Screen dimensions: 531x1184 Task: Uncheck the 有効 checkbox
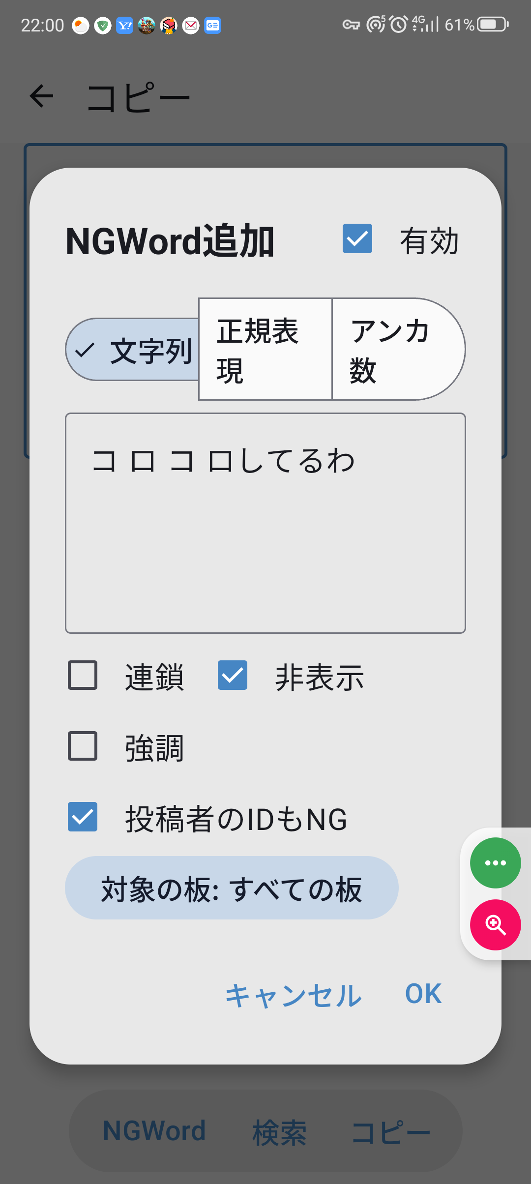(357, 239)
